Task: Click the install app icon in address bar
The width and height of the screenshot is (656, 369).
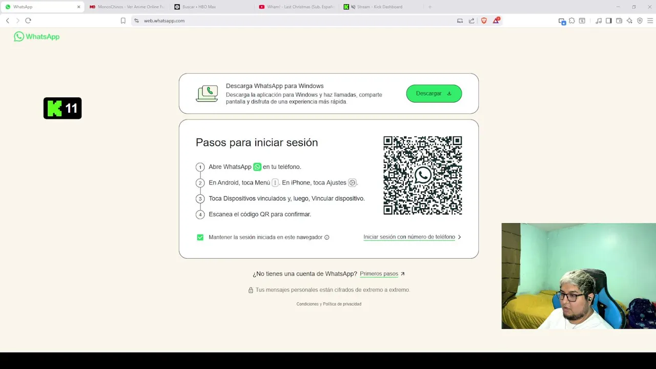Action: click(x=460, y=20)
